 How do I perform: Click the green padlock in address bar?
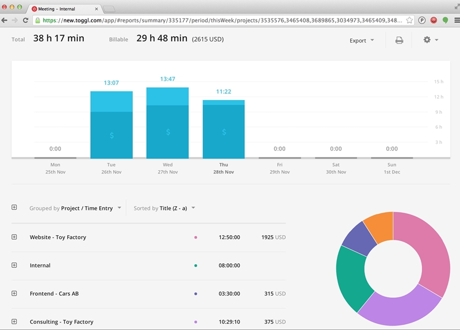[x=37, y=20]
